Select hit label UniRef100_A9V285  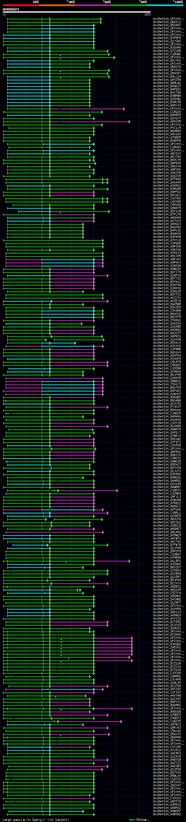(167, 121)
